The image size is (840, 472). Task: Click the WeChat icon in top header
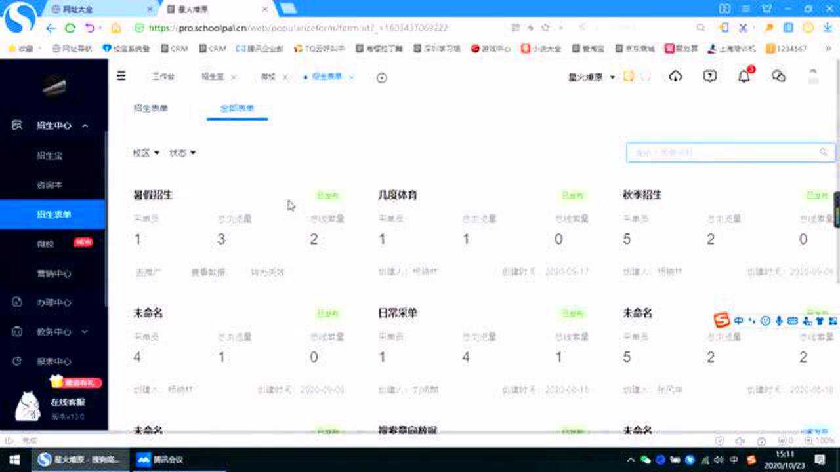778,76
